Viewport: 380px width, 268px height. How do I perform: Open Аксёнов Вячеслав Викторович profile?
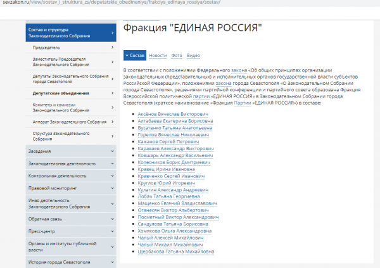(173, 114)
